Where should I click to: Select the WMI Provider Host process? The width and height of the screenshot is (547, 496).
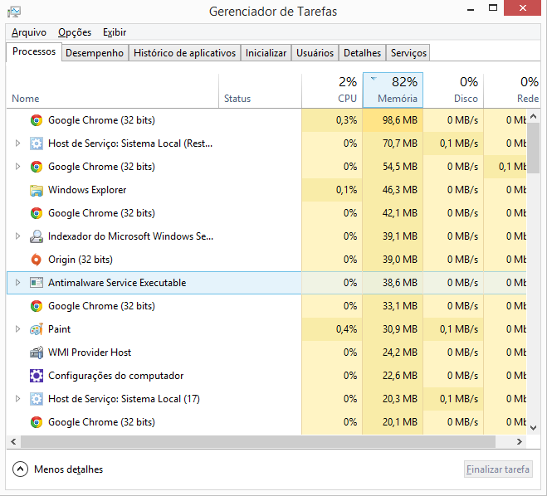266,353
